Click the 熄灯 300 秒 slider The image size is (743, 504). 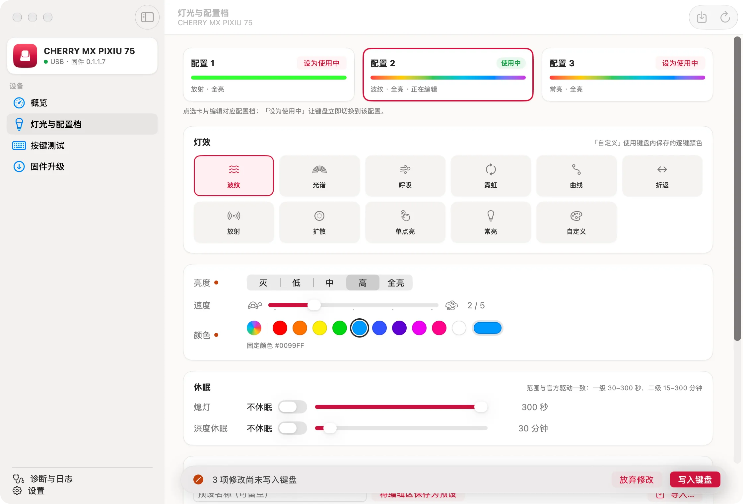401,407
